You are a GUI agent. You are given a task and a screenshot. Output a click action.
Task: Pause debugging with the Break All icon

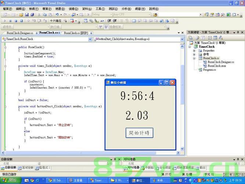11,21
